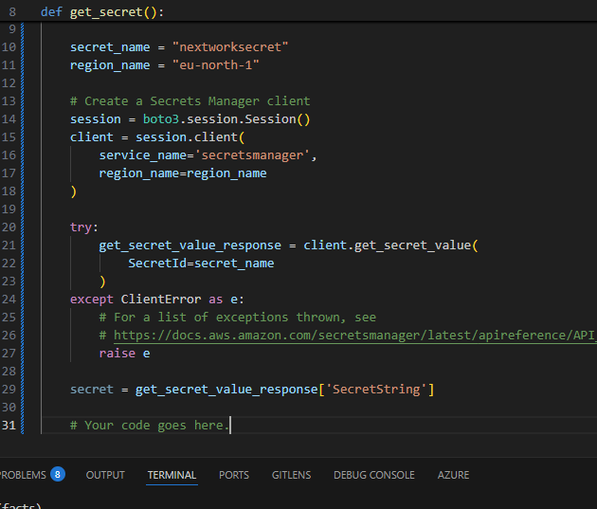Click get_secret_value_response on line 21
The height and width of the screenshot is (509, 597).
190,245
